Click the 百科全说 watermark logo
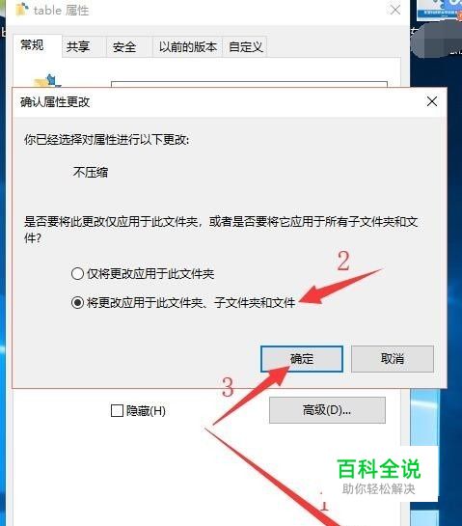The image size is (462, 526). pos(379,476)
